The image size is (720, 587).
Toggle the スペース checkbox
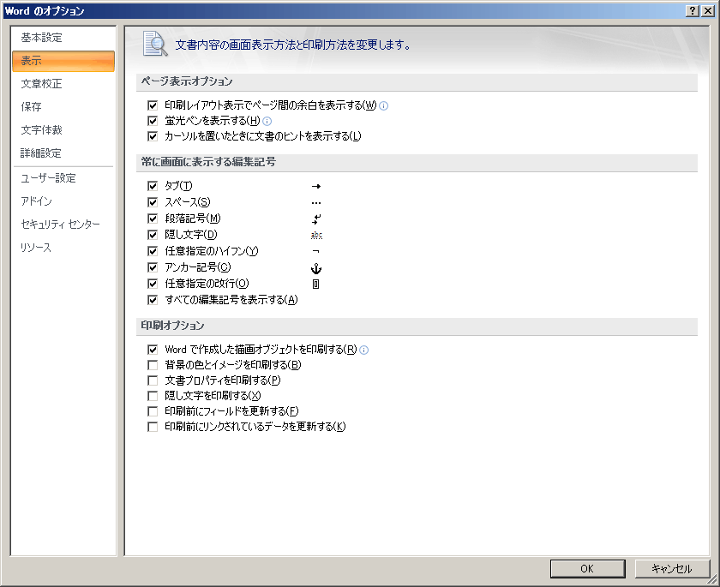pyautogui.click(x=153, y=202)
